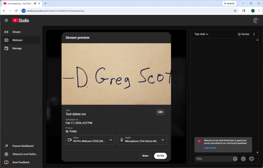Expand the Video device dropdown
The height and width of the screenshot is (168, 263).
click(x=111, y=140)
